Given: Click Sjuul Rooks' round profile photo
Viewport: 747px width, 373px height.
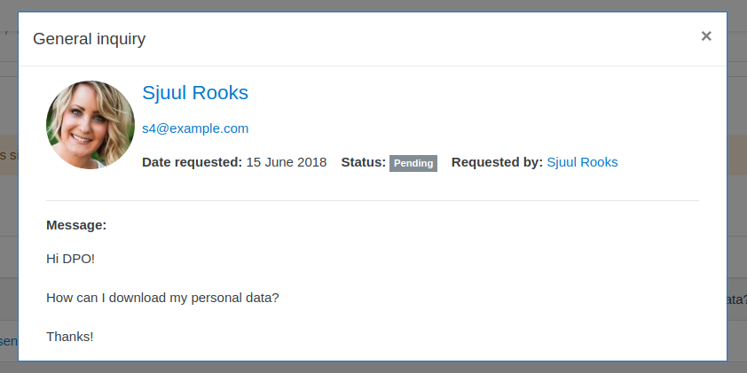Looking at the screenshot, I should click(x=90, y=125).
